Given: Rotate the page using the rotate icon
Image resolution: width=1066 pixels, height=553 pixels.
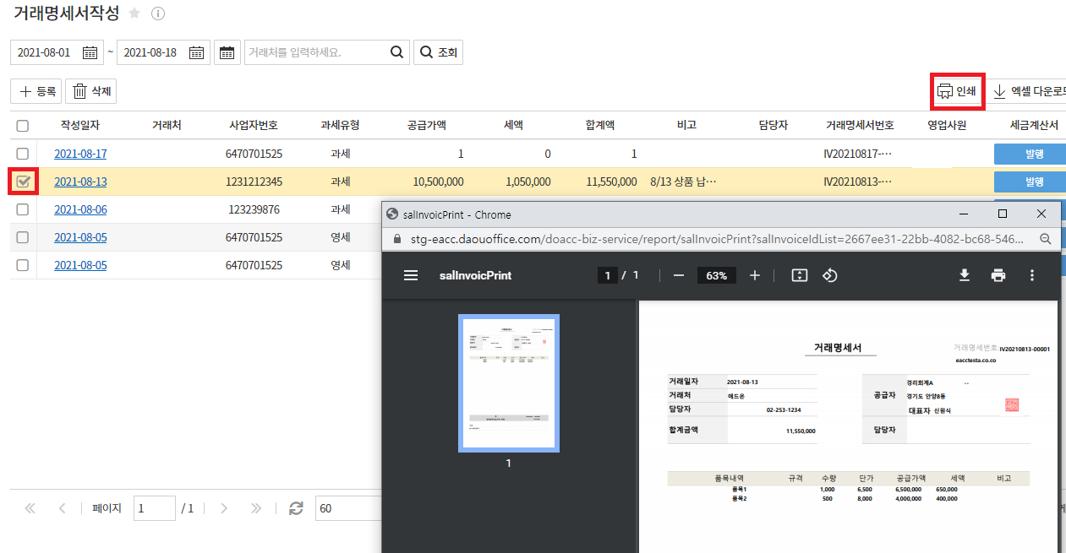Looking at the screenshot, I should [829, 275].
